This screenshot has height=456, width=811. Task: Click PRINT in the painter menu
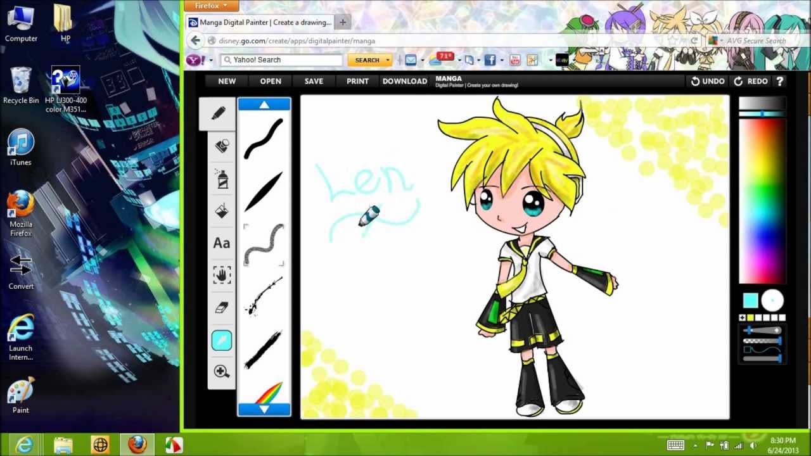tap(357, 81)
